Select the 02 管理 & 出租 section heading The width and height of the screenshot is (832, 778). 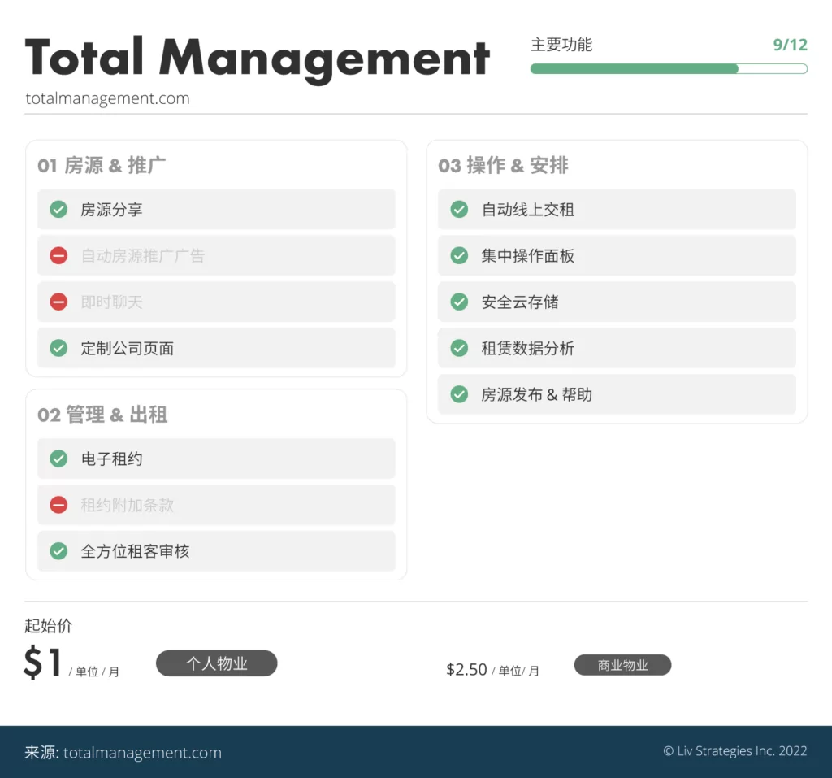pyautogui.click(x=102, y=415)
